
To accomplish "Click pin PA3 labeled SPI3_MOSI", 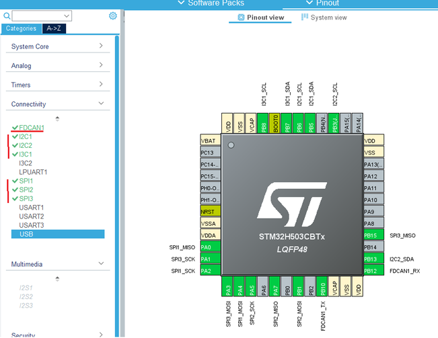I will pos(227,286).
